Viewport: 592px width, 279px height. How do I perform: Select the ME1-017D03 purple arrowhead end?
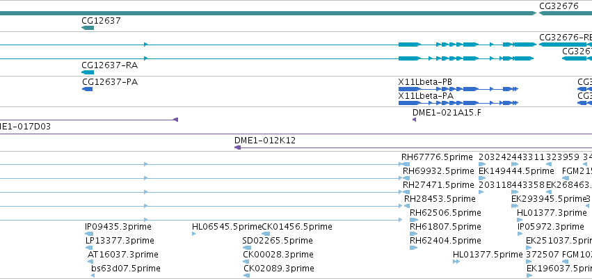point(175,120)
